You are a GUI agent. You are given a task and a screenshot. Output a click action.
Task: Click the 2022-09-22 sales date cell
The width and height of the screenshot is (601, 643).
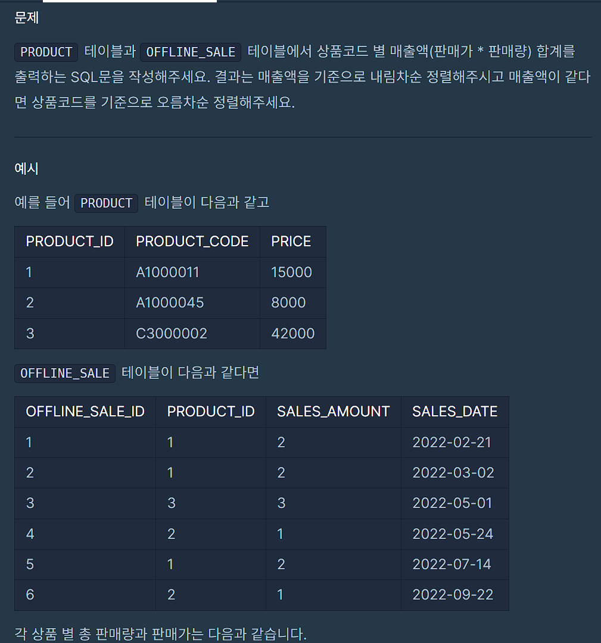point(455,595)
